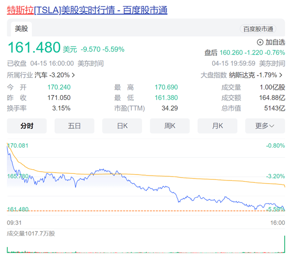294x255 pixels.
Task: Expand the industry chevron arrow after -3.20%
Action: tap(73, 75)
